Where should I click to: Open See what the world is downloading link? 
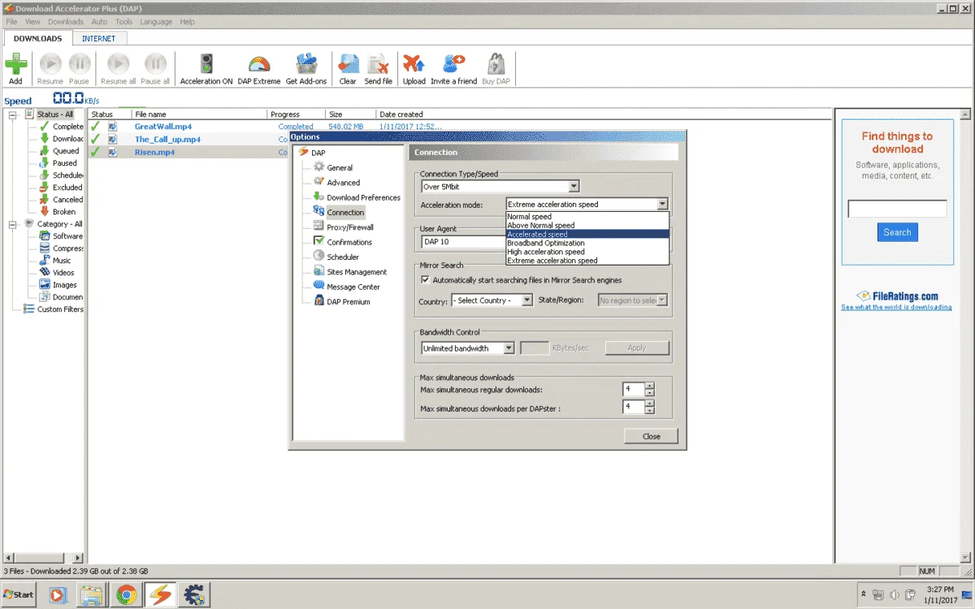pos(896,308)
